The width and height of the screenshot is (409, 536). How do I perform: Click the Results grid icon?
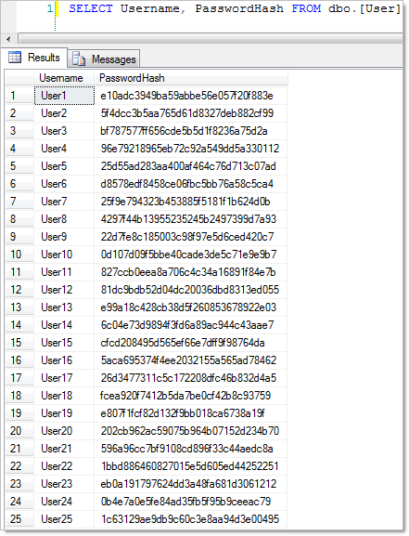(x=15, y=57)
